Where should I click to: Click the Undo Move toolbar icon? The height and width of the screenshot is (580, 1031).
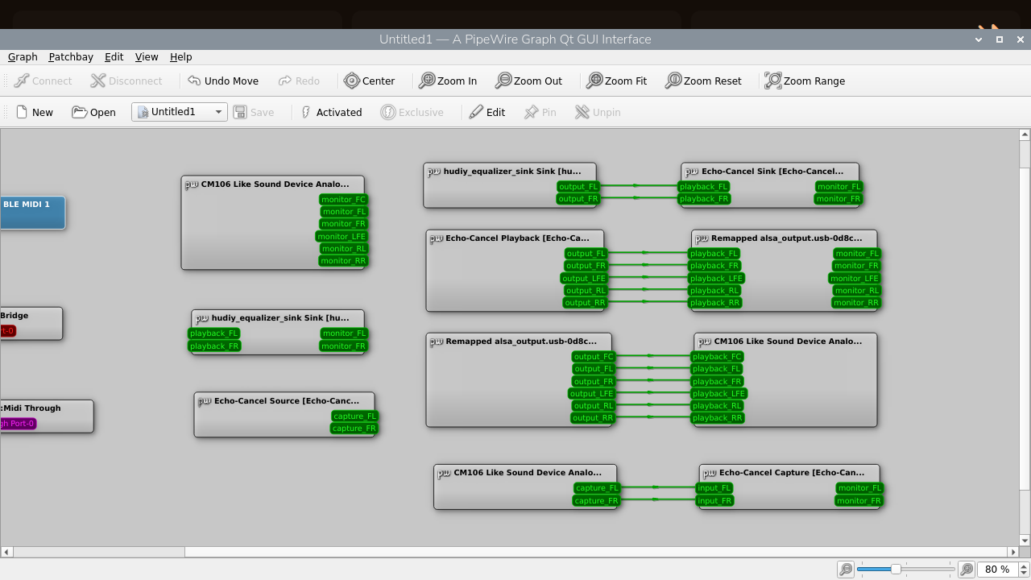(223, 81)
